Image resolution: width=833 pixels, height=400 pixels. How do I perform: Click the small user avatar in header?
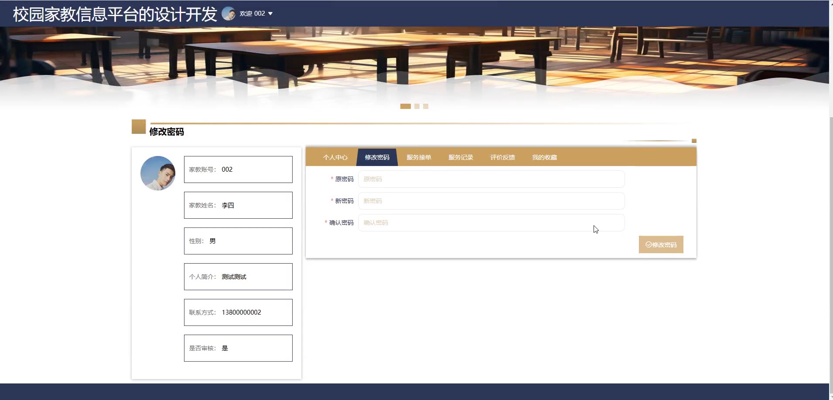229,14
